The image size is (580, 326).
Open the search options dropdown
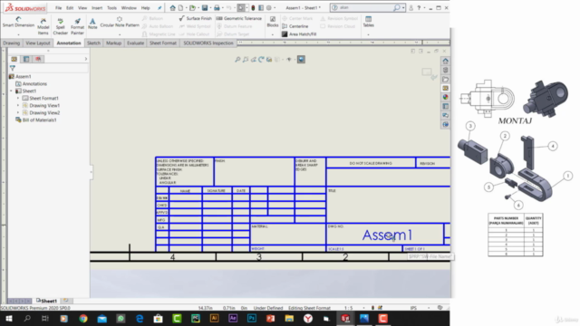(403, 8)
